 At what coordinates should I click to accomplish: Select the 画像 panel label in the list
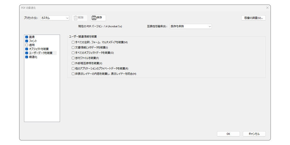click(32, 37)
